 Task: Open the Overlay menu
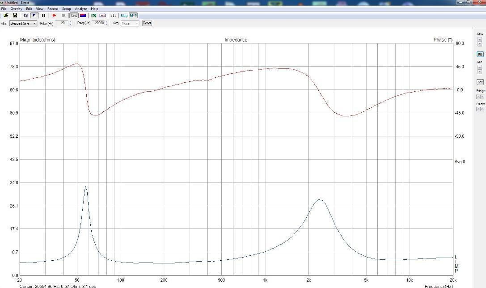click(16, 8)
